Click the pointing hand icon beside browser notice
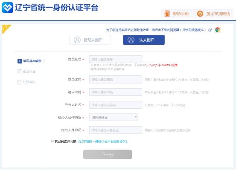The image size is (236, 170). 210,30
